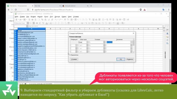Click the highlighted value field in filter
177x99 pixels.
coord(118,42)
